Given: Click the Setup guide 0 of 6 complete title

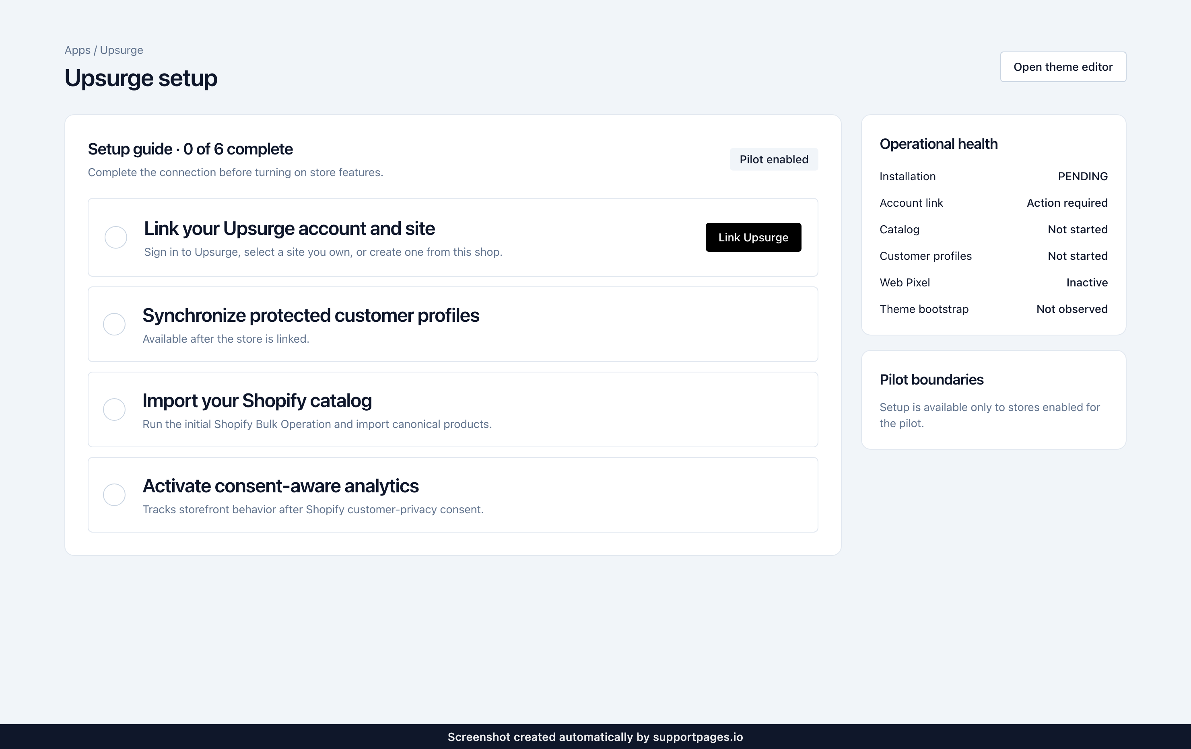Looking at the screenshot, I should (190, 149).
